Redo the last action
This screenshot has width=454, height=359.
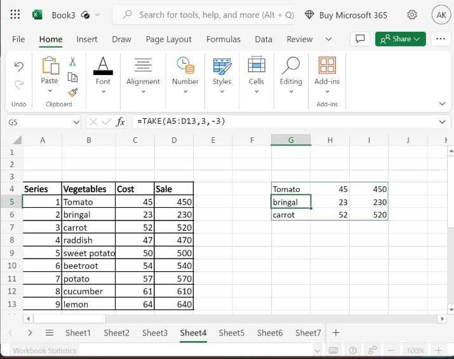click(x=19, y=85)
